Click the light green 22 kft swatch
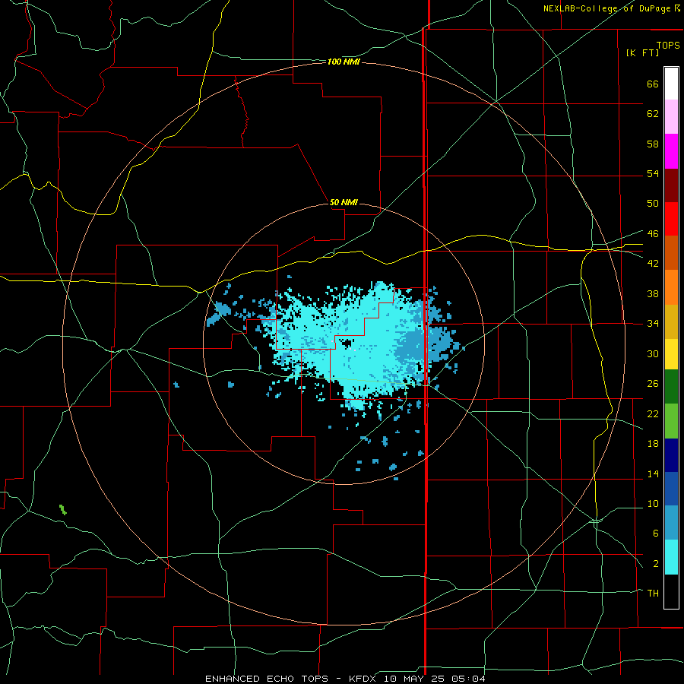 pos(671,421)
